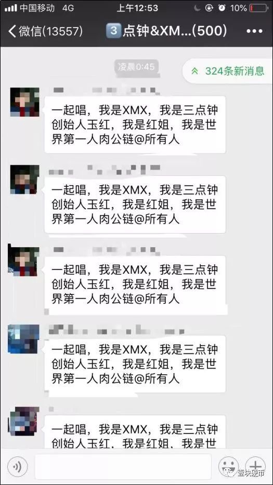The width and height of the screenshot is (273, 485).
Task: Tap the voice input icon
Action: click(17, 466)
